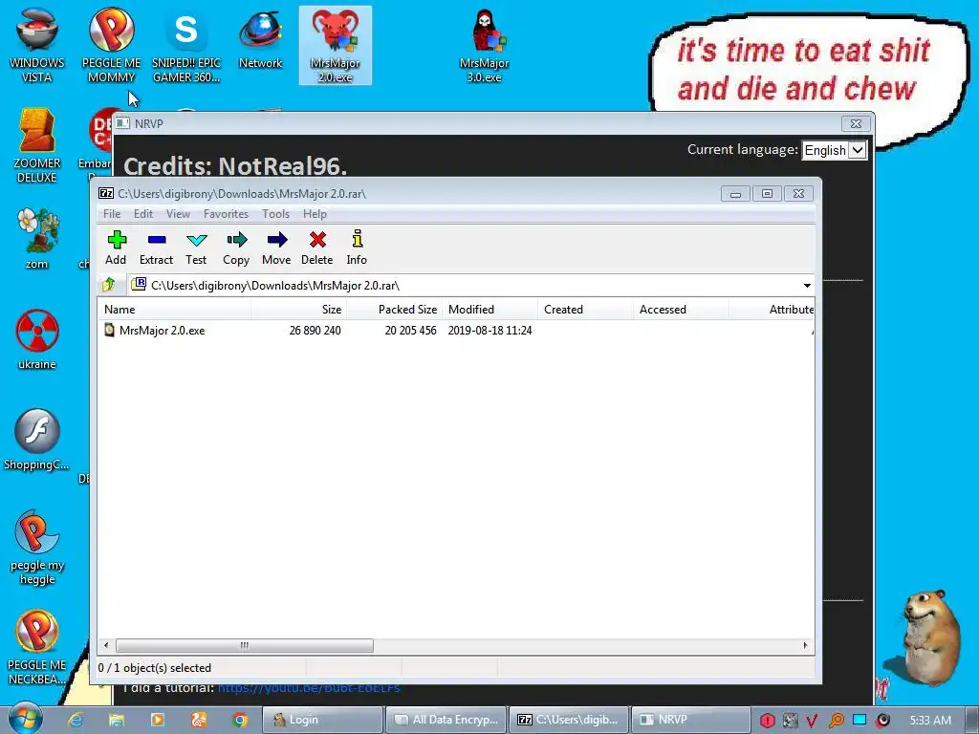Sort by Packed Size column header
This screenshot has height=734, width=979.
click(x=395, y=309)
